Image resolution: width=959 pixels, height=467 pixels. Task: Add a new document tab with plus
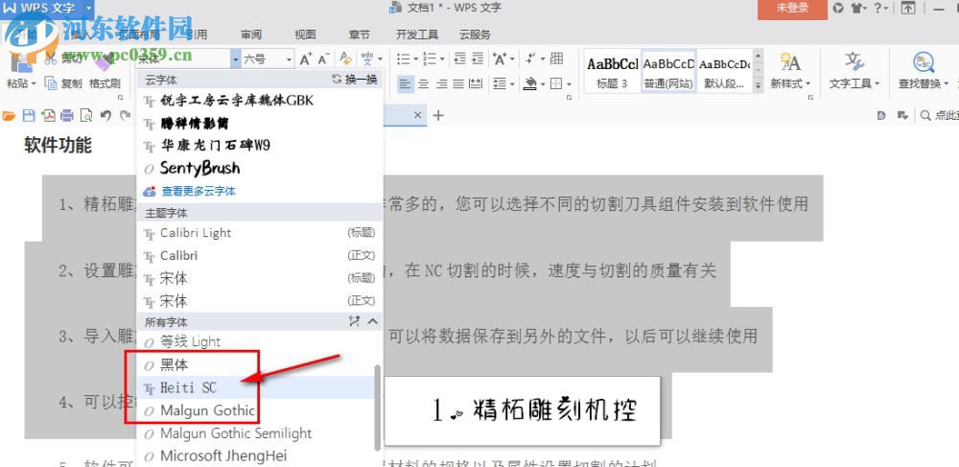tap(438, 115)
